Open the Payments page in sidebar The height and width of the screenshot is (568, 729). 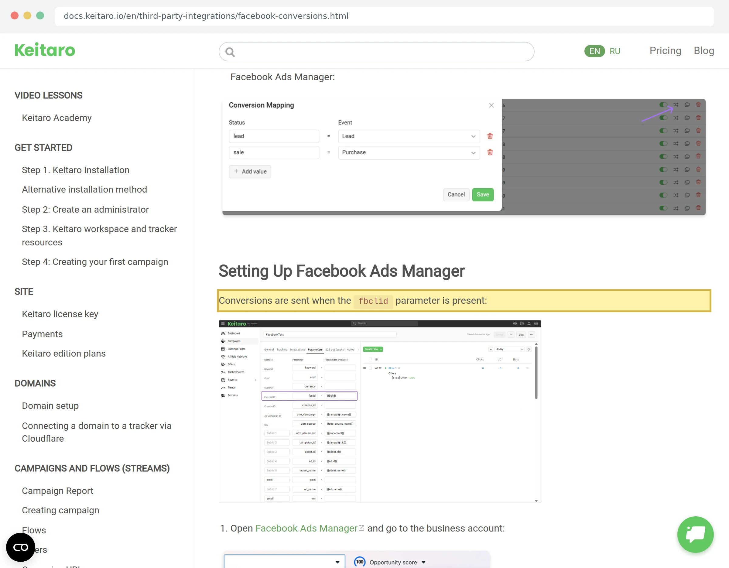pos(43,334)
